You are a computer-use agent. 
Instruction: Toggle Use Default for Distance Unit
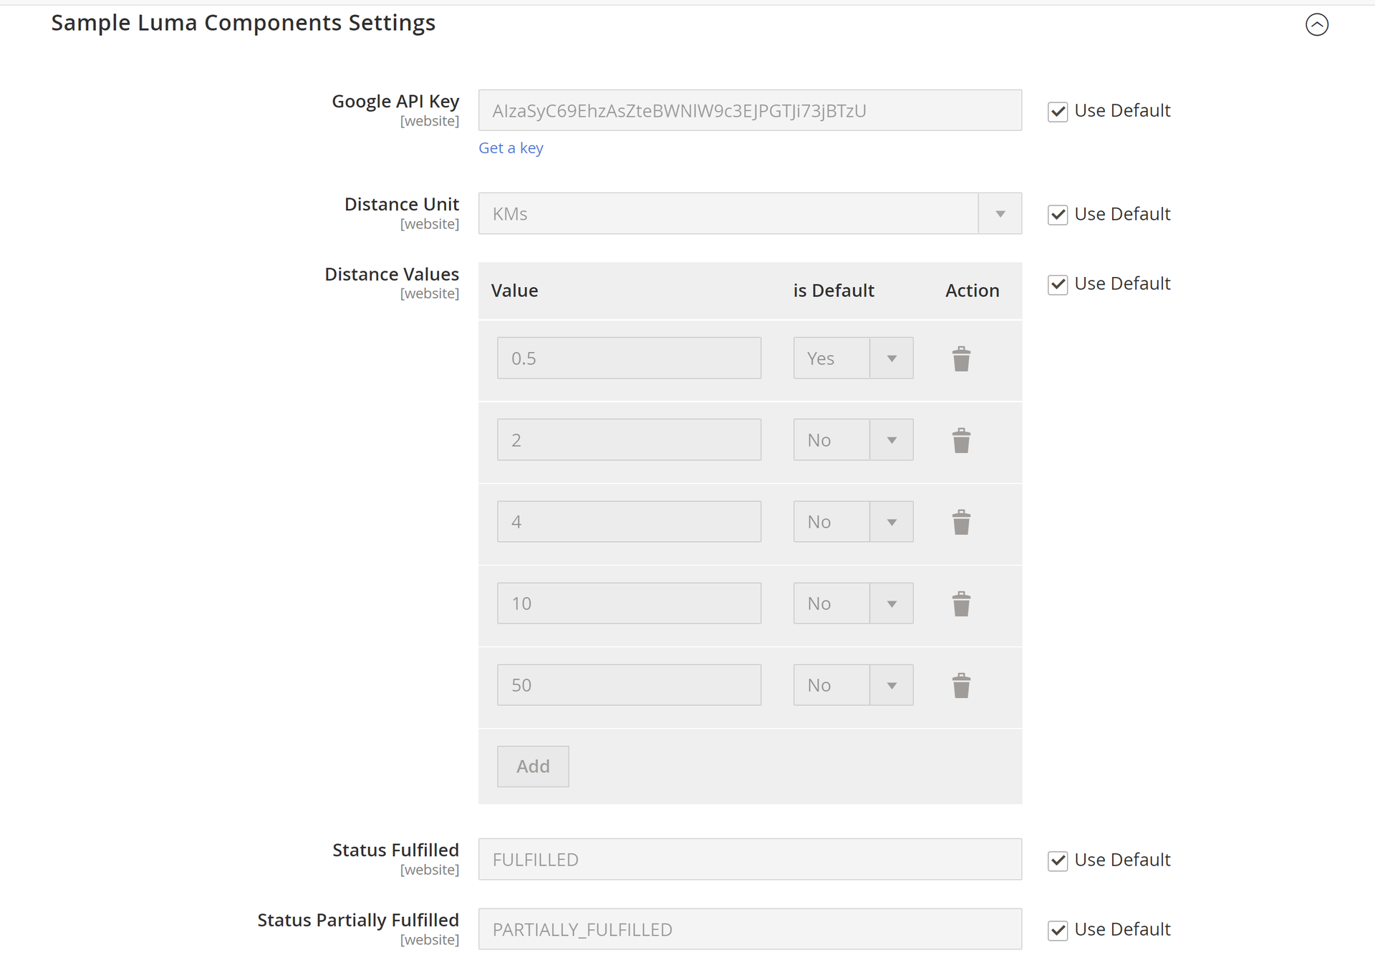1058,215
